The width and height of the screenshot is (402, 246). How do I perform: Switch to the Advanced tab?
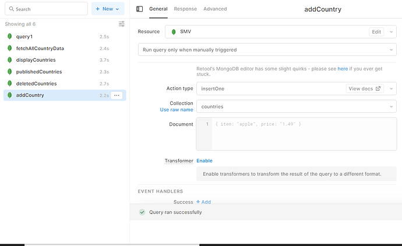click(215, 9)
